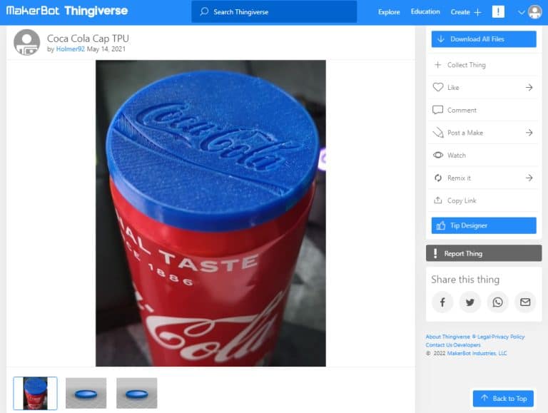Select the first thumbnail of cap on can
The width and height of the screenshot is (548, 413).
pyautogui.click(x=35, y=393)
